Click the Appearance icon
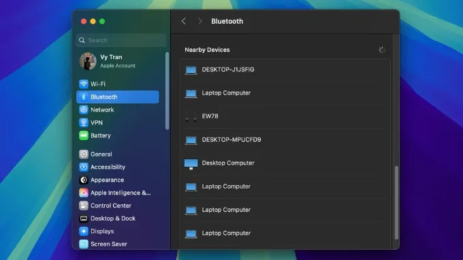The height and width of the screenshot is (260, 463). (84, 180)
